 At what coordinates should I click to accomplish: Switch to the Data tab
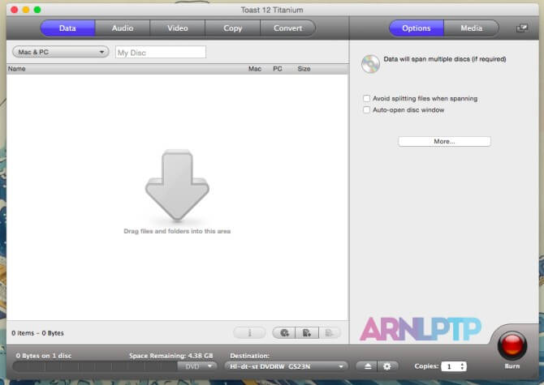click(x=67, y=28)
